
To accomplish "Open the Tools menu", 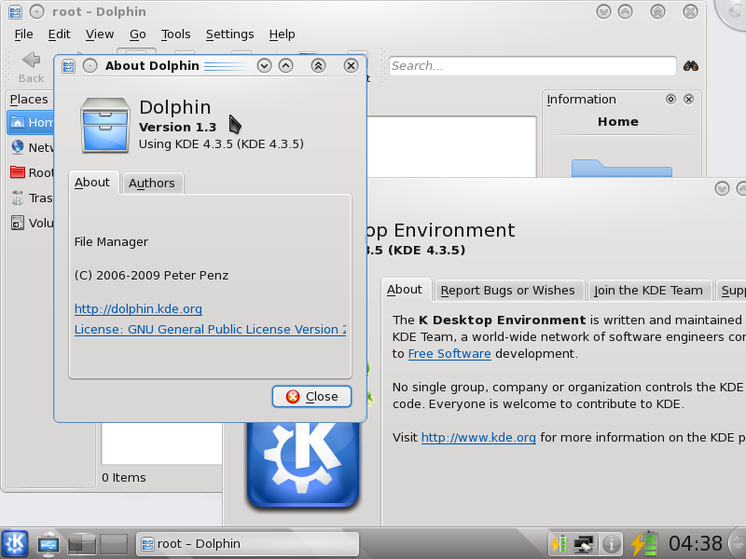I will [175, 34].
